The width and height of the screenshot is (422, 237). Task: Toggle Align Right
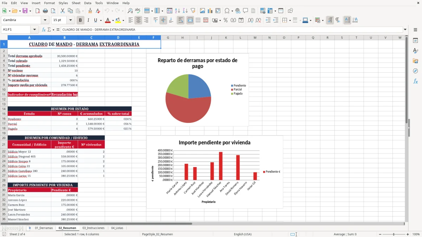(x=146, y=20)
